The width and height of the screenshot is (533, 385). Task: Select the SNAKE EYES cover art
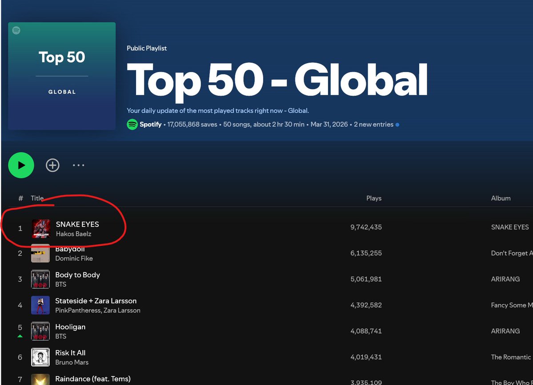tap(41, 228)
